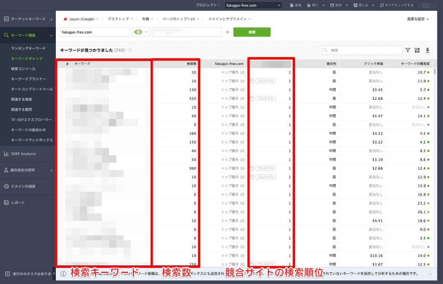Click the $10.16 click cost cell
Screen dimensions: 443x284
[x=376, y=256]
